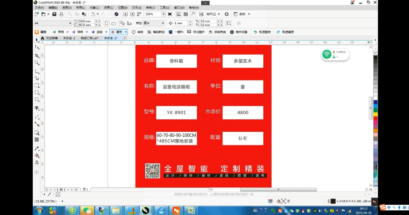Viewport: 409px width, 215px height.
Task: Pick the yellow swatch in palette
Action: click(375, 114)
